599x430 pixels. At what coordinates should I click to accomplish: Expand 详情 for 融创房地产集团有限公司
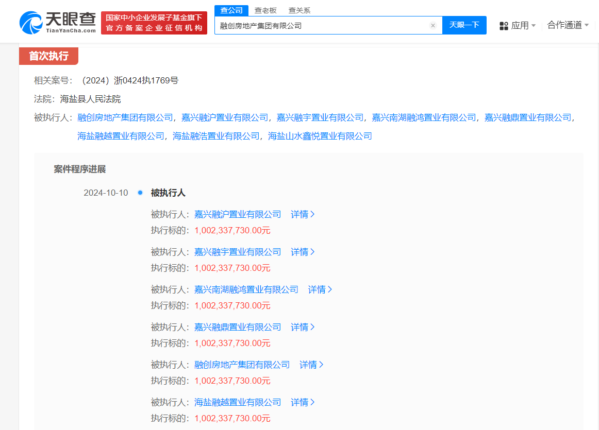311,365
